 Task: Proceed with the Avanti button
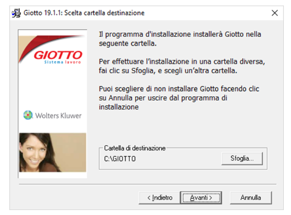201,198
